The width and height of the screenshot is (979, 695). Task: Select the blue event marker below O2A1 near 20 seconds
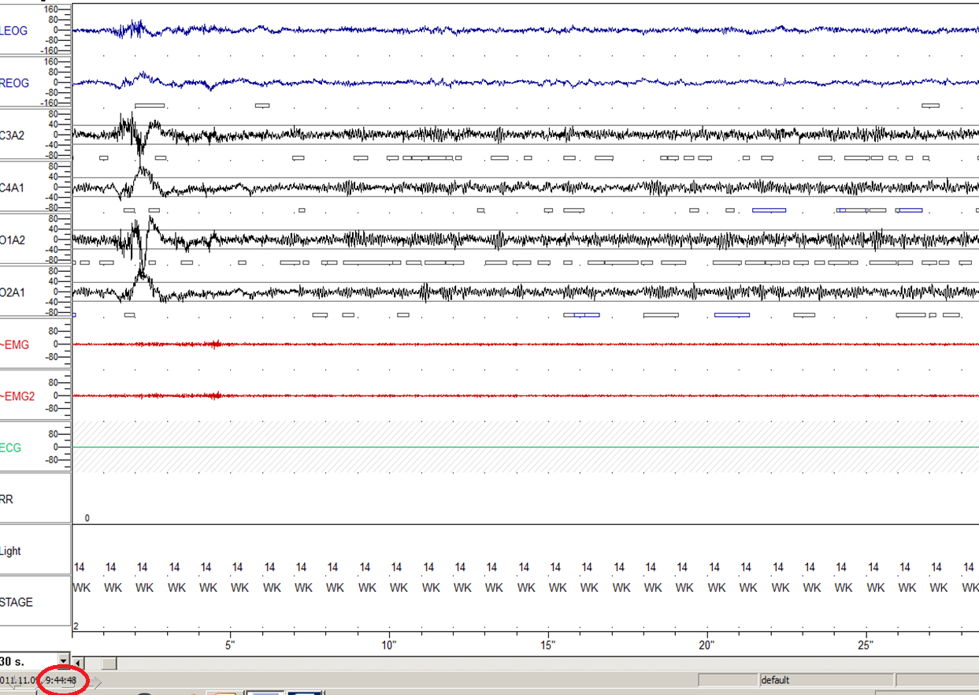[x=732, y=315]
